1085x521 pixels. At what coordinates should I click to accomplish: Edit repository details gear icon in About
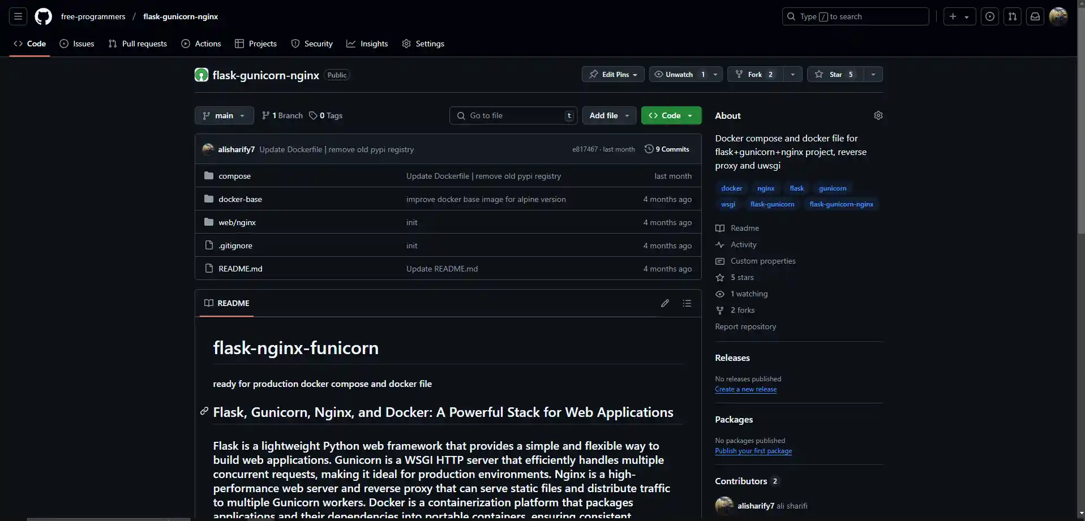click(x=878, y=115)
